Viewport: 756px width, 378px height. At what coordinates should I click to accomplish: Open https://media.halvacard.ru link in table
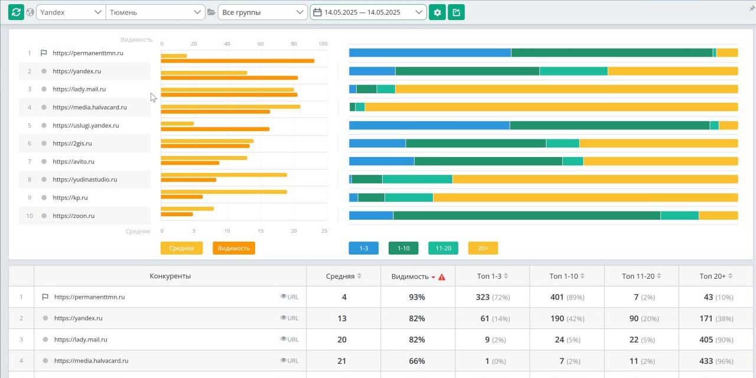coord(91,360)
